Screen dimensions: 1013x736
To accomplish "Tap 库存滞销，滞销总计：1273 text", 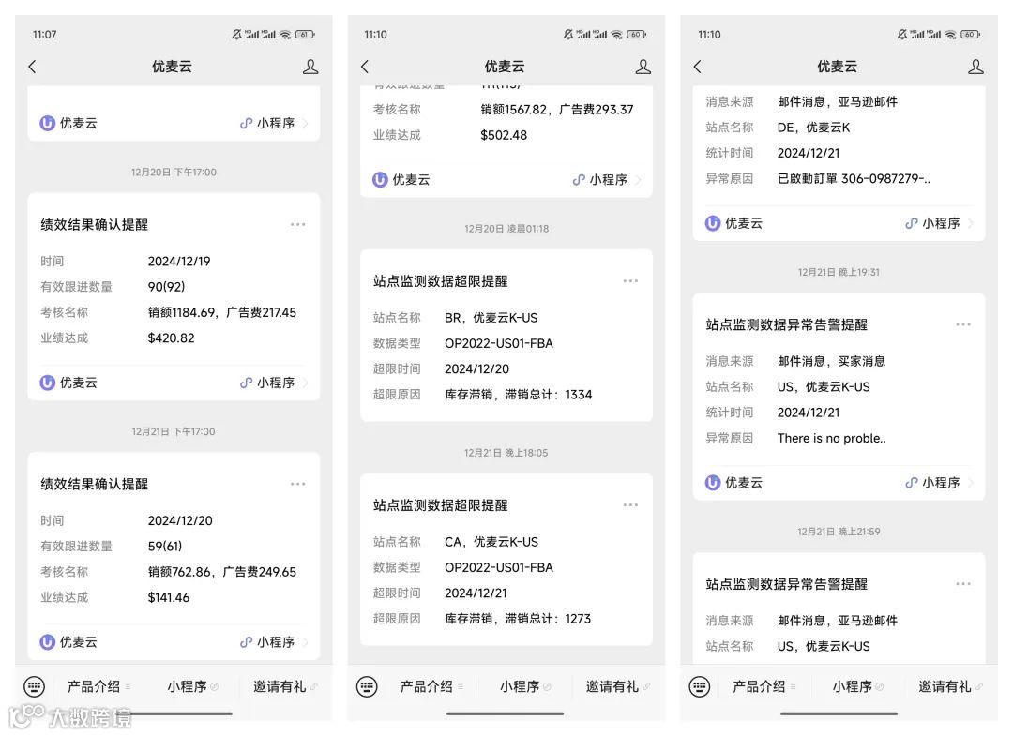I will tap(518, 619).
